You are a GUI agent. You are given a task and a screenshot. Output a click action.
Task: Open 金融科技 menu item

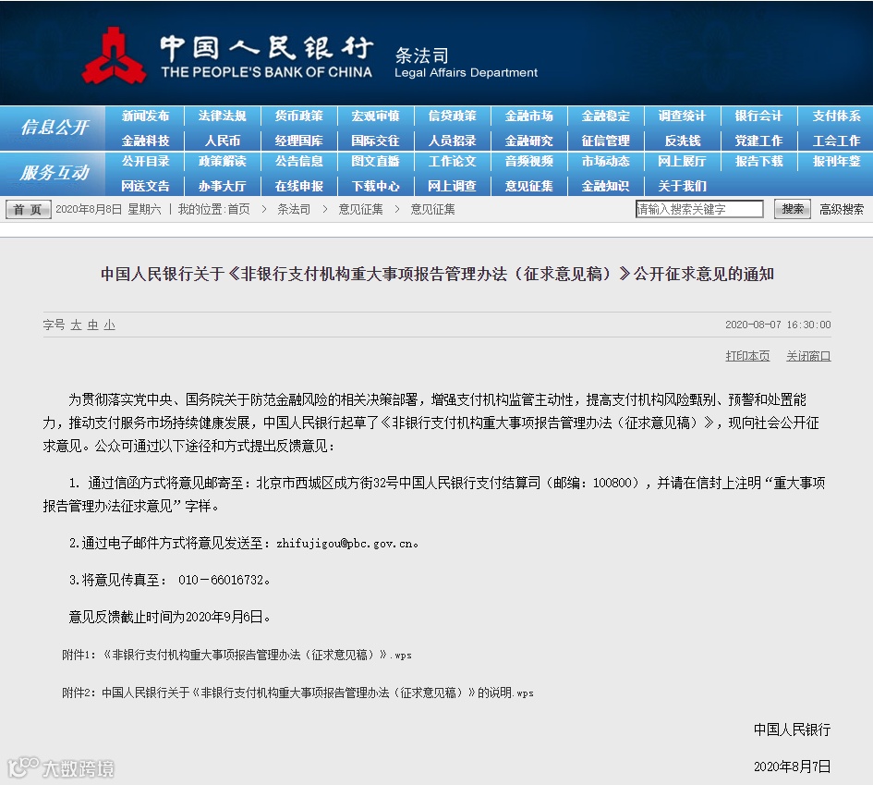coord(145,141)
